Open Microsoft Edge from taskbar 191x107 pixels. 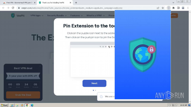(32, 105)
